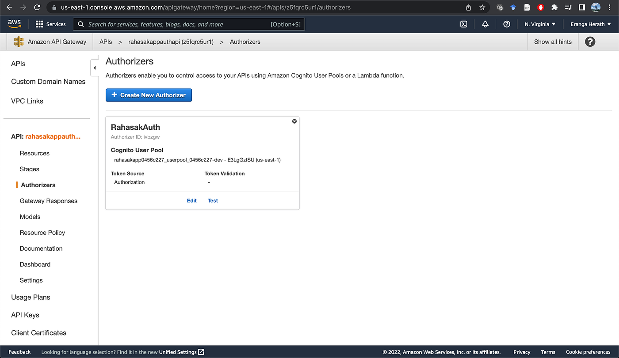619x358 pixels.
Task: Open Stages in the sidebar
Action: tap(30, 169)
